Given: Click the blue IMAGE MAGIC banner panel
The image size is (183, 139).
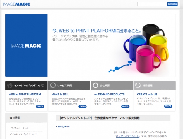Looking at the screenshot, I should coord(27,46).
